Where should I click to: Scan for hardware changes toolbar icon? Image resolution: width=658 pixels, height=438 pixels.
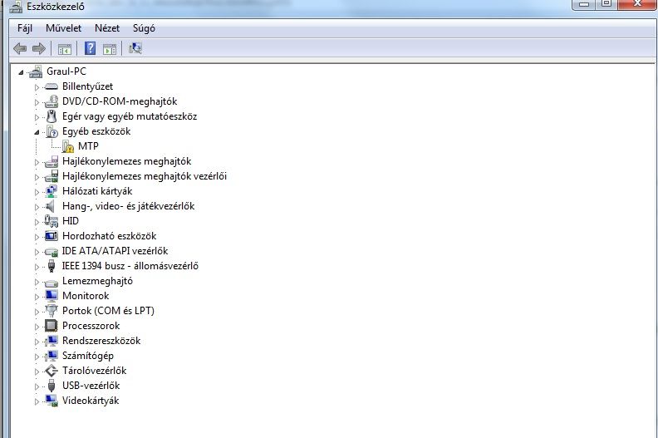click(135, 49)
